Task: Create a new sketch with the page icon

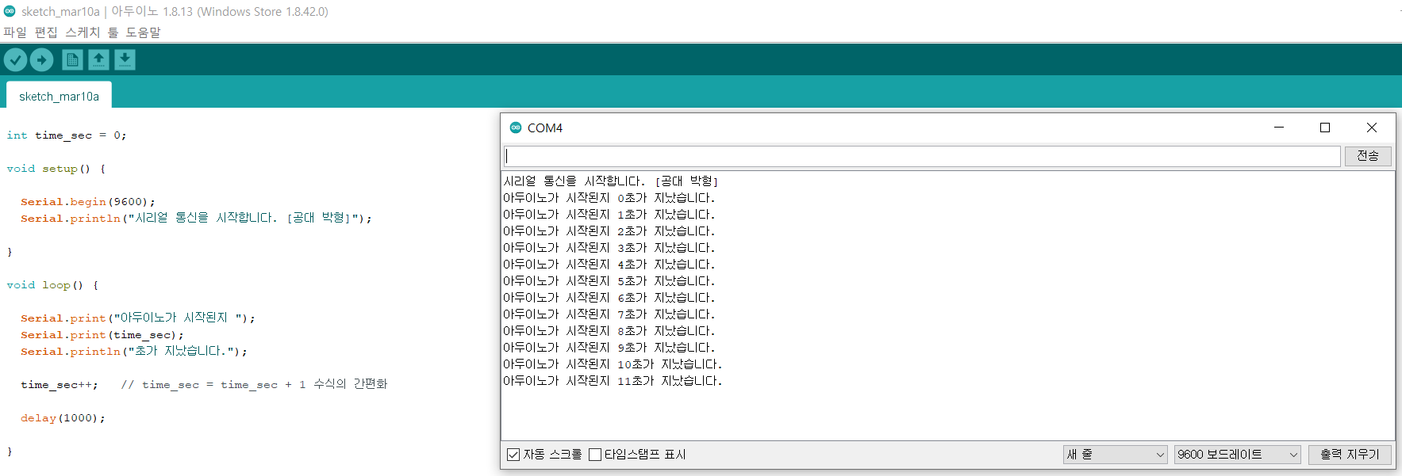Action: point(72,59)
